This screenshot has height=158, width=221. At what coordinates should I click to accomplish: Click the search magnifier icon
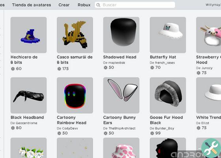(98, 5)
